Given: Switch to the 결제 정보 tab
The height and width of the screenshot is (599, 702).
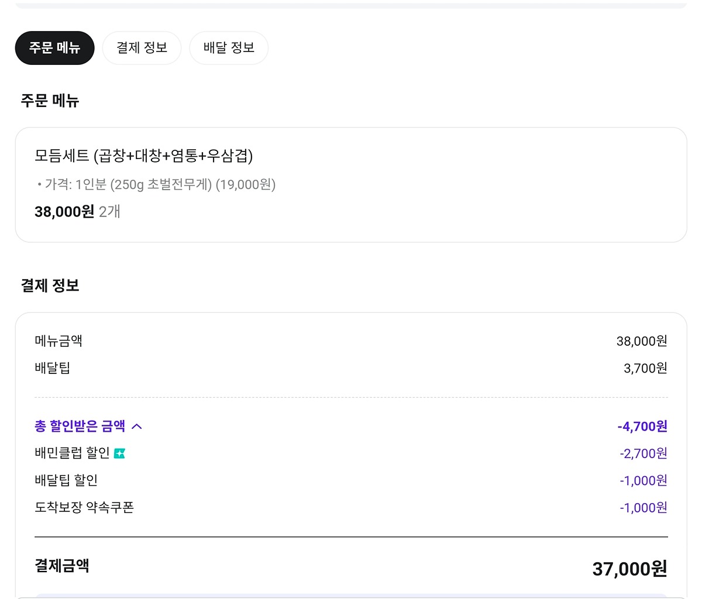Looking at the screenshot, I should point(142,48).
